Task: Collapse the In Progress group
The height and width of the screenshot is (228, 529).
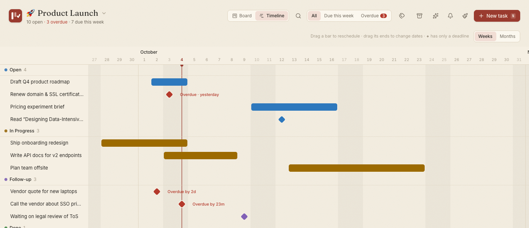Action: pos(22,131)
